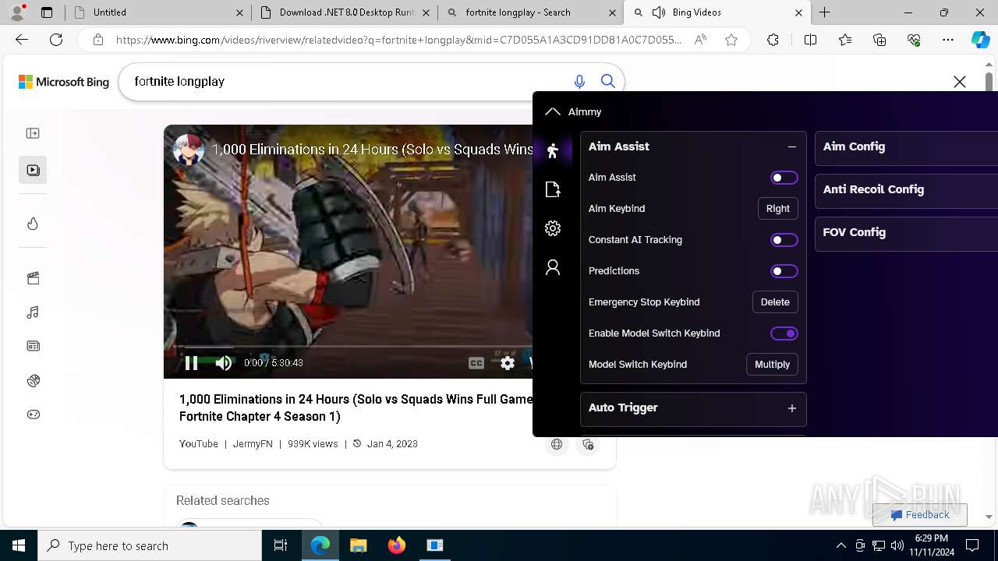Pause the Fortnite video
Screen dimensions: 998x561
191,362
